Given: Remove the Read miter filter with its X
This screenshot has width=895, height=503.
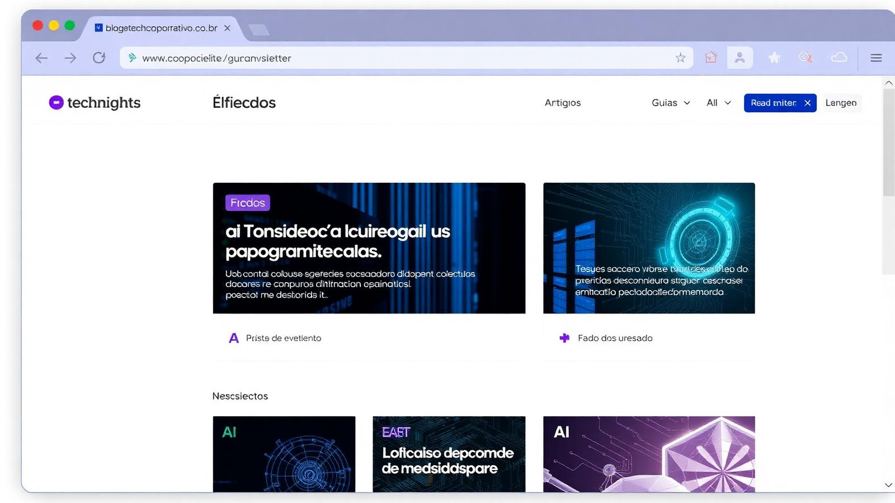Looking at the screenshot, I should tap(807, 103).
